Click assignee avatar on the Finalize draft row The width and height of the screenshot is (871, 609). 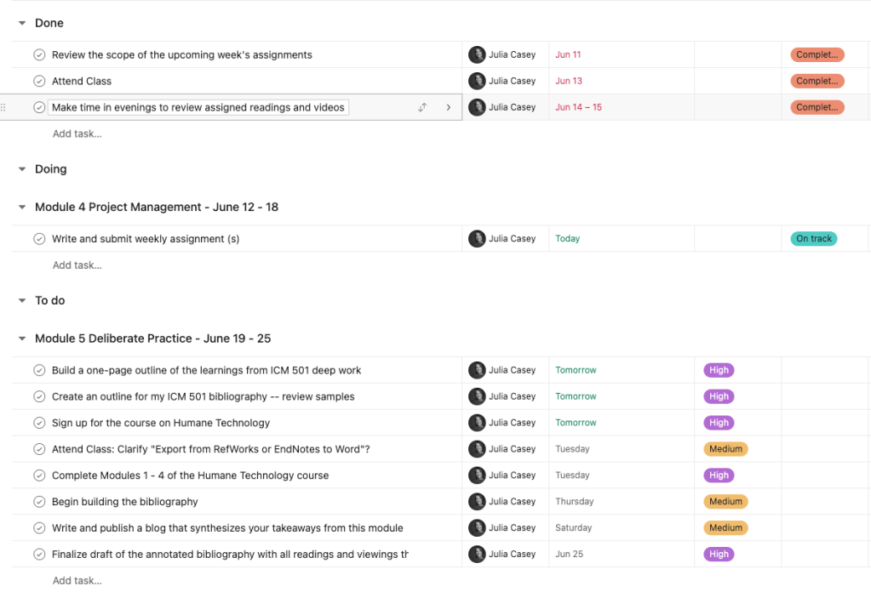pyautogui.click(x=477, y=555)
